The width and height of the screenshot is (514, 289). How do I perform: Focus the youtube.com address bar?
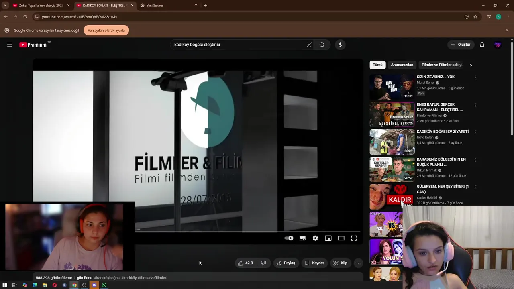(x=249, y=17)
